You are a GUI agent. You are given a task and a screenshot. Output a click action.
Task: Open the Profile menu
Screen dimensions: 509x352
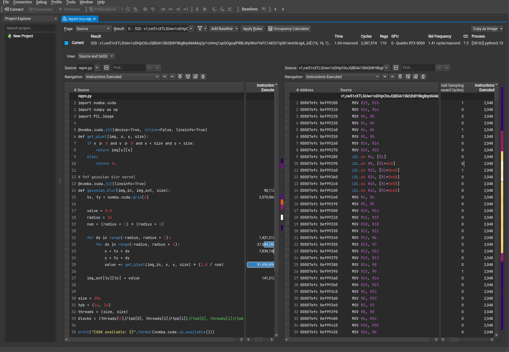click(x=56, y=2)
